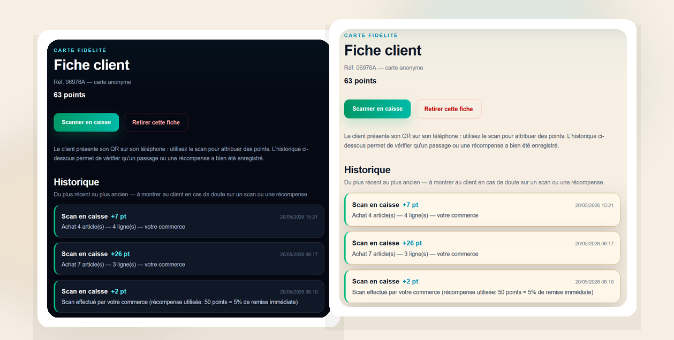Click Historique heading in light card

tap(367, 170)
